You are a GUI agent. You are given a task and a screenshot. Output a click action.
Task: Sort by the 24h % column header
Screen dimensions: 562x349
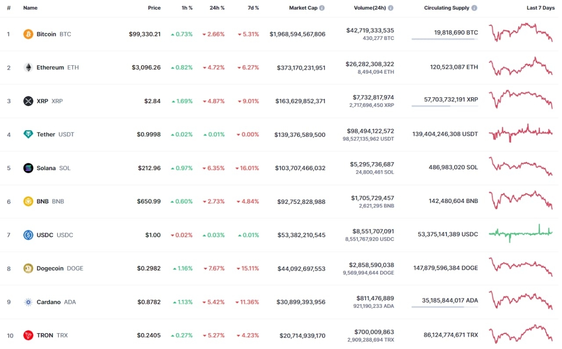[x=217, y=8]
